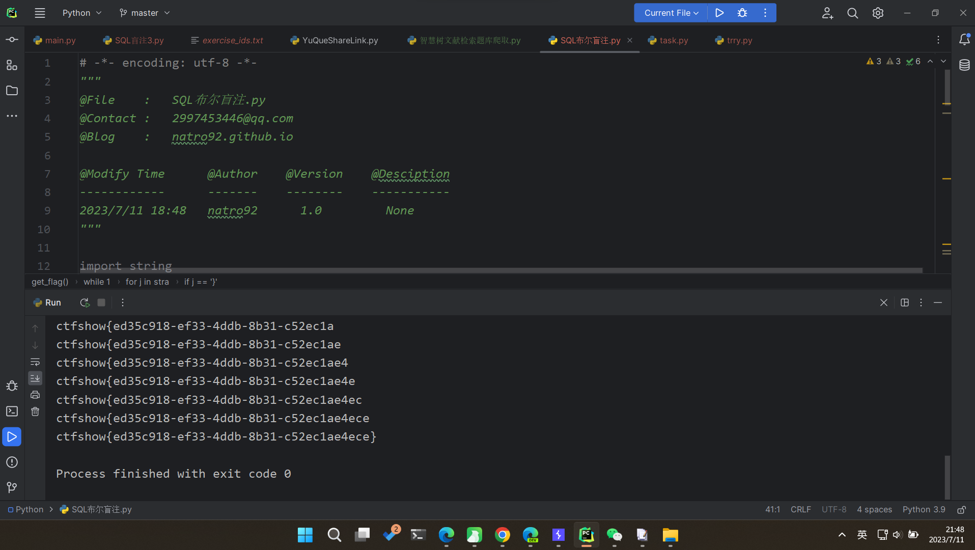The height and width of the screenshot is (550, 975).
Task: Go to next highlighted error
Action: (943, 61)
